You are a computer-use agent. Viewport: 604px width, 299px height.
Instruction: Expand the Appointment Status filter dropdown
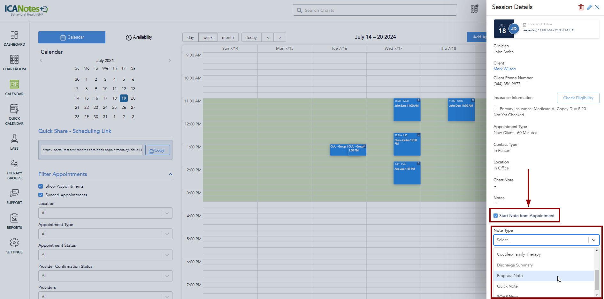pos(105,255)
